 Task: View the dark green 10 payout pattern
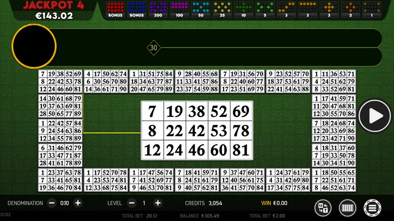243,10
